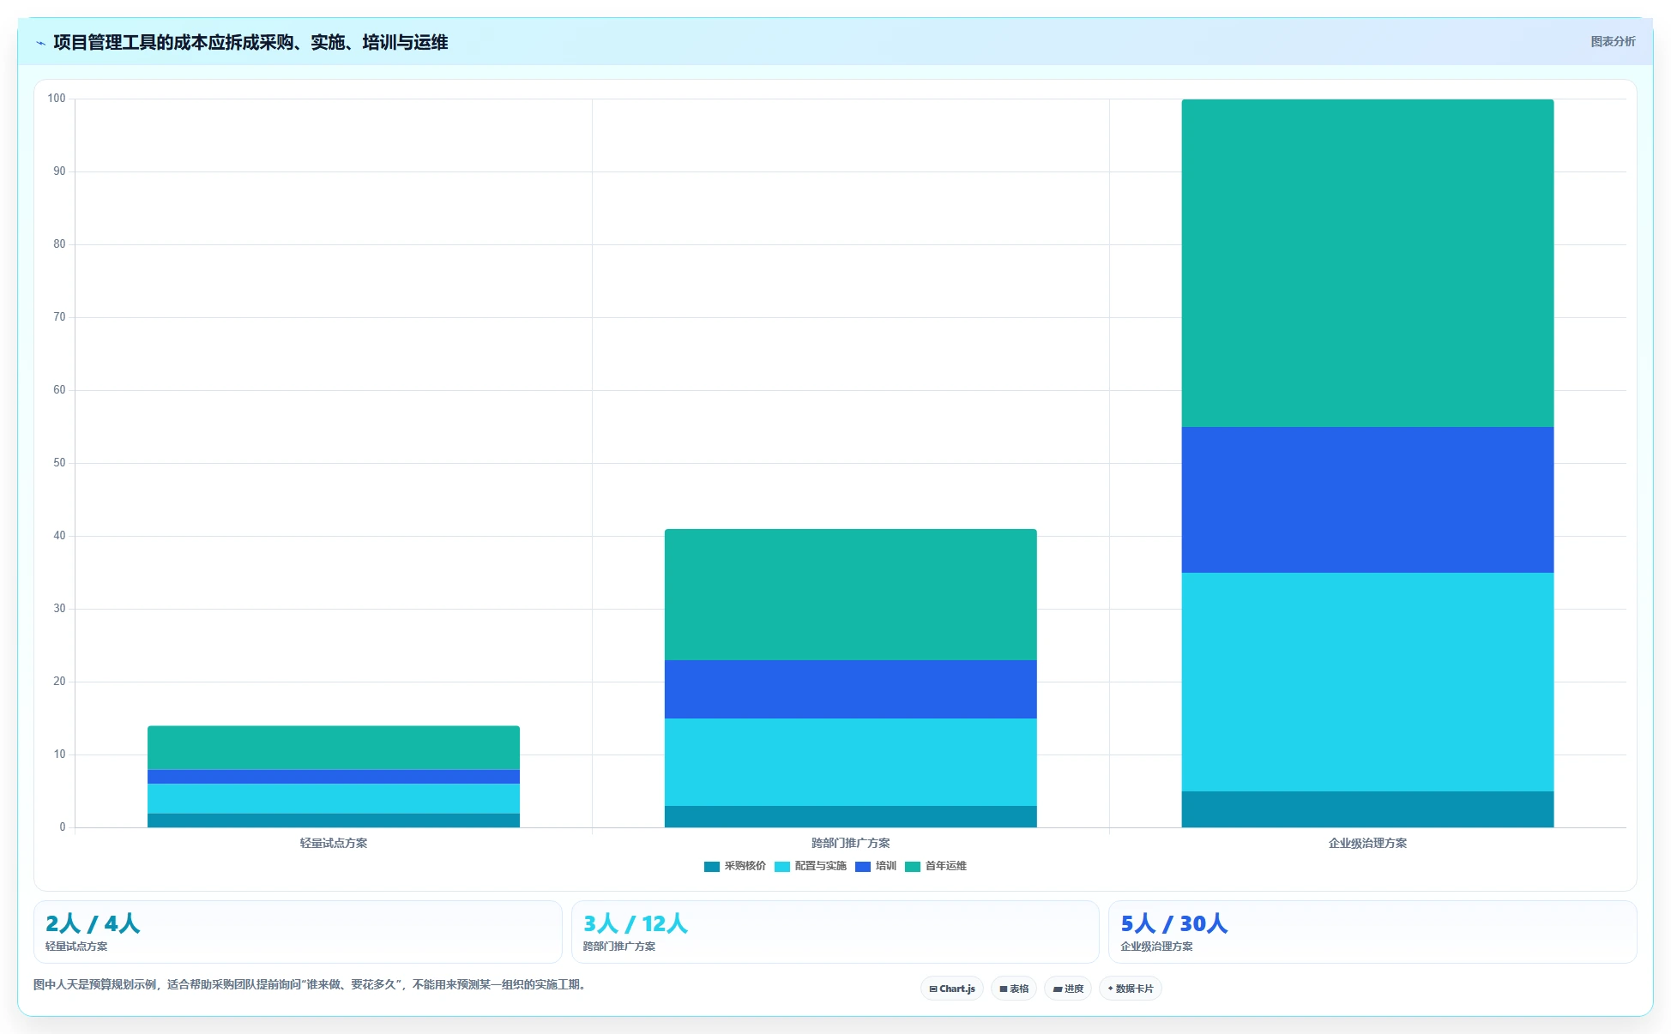Viewport: 1671px width, 1034px height.
Task: Click the 采购核价 segment of 跨部门推广方案 bar
Action: point(850,816)
